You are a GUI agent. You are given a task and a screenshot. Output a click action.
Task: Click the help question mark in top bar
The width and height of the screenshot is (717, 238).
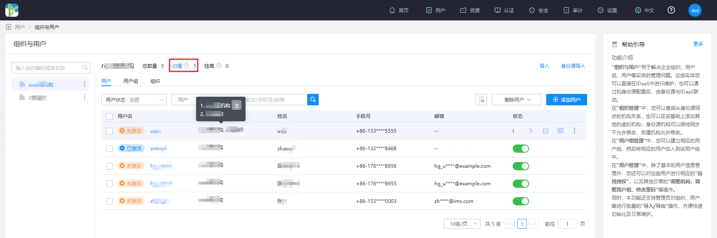point(671,10)
